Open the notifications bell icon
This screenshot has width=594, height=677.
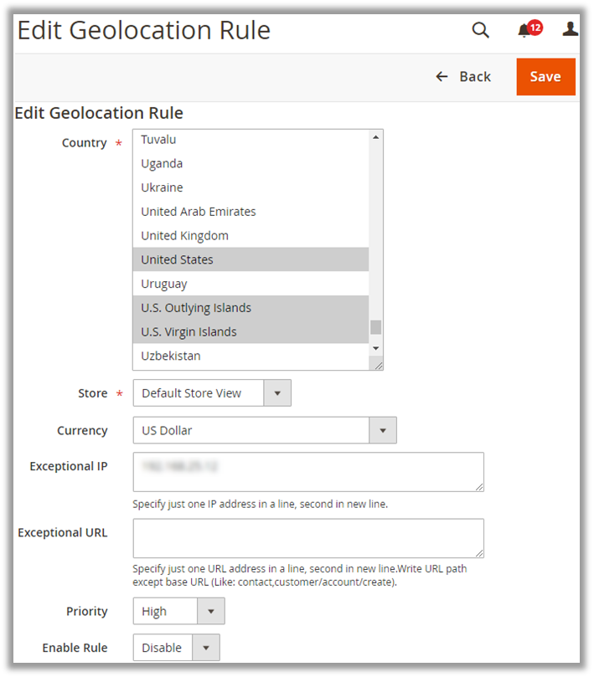pos(525,30)
